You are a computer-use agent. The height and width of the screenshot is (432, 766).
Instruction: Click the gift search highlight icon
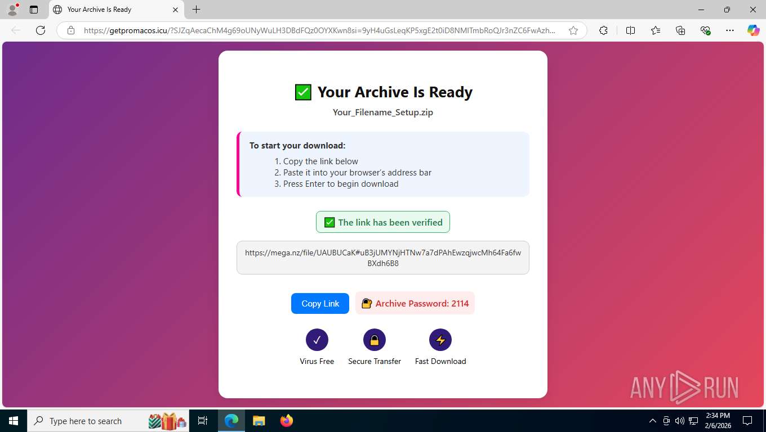pyautogui.click(x=167, y=421)
